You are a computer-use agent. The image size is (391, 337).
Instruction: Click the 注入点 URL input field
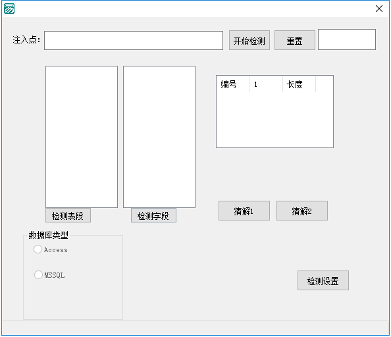pos(134,40)
